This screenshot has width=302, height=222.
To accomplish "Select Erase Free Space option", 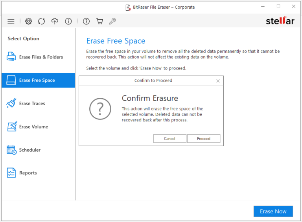I will point(38,80).
